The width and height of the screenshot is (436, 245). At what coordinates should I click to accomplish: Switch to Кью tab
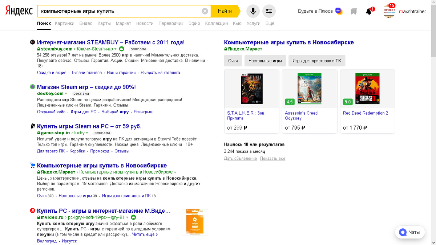(x=237, y=23)
